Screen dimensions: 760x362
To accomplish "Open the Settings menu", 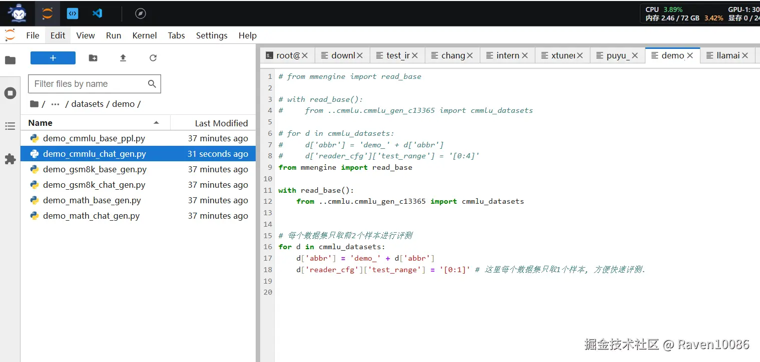I will (212, 35).
